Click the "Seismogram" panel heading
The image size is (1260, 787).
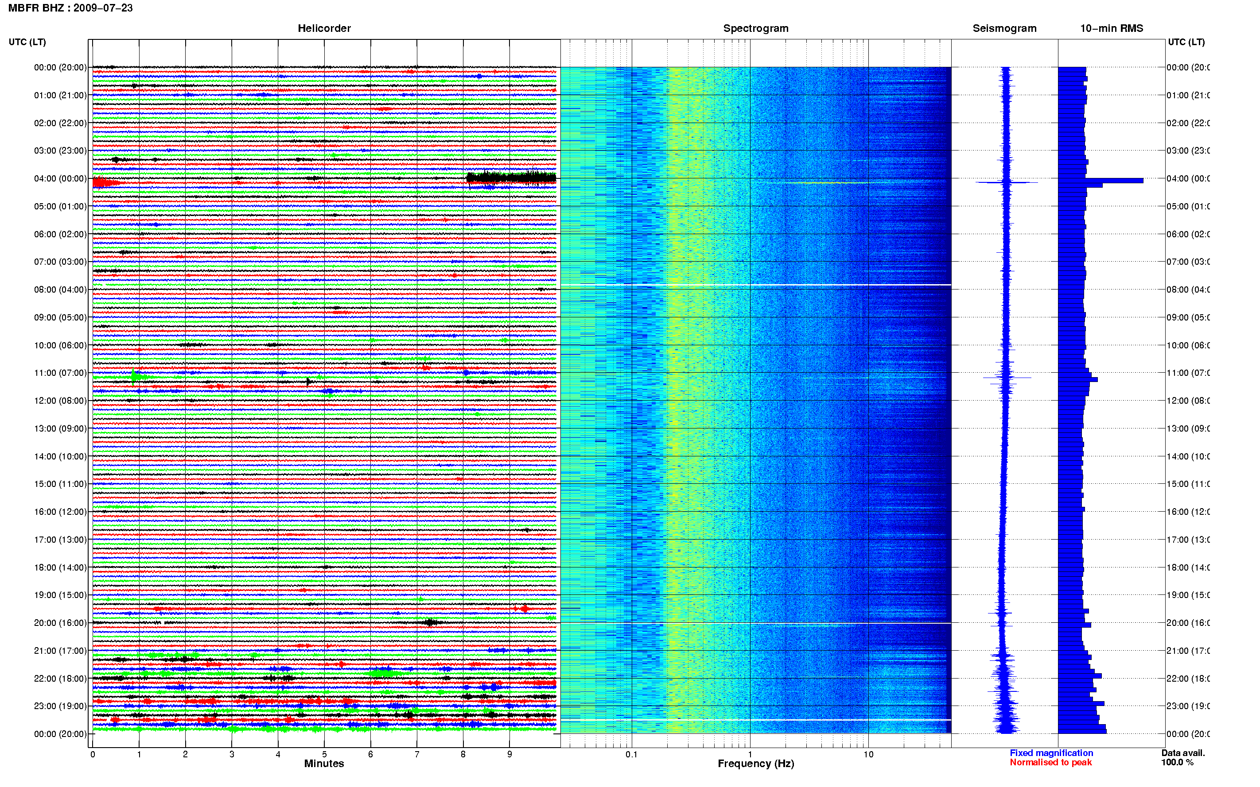coord(1004,28)
